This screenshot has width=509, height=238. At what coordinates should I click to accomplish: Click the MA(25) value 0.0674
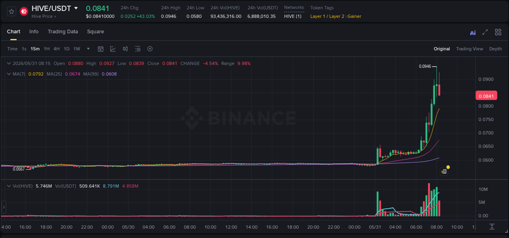coord(72,74)
